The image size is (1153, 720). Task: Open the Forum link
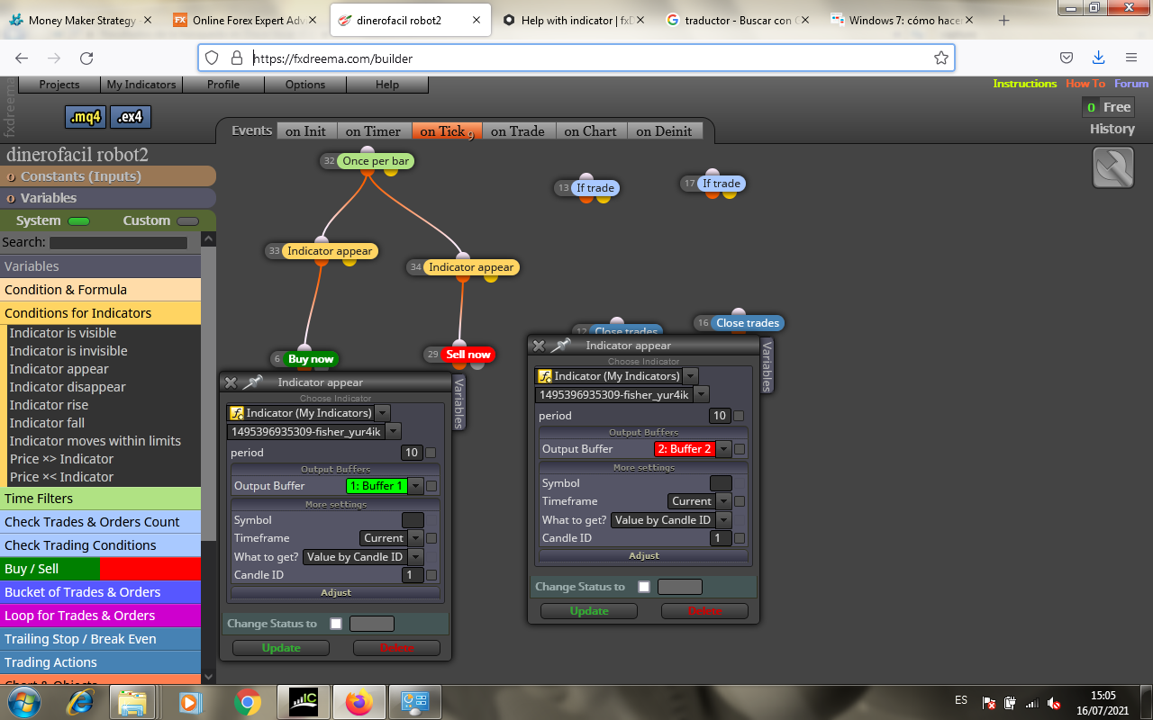(x=1131, y=84)
